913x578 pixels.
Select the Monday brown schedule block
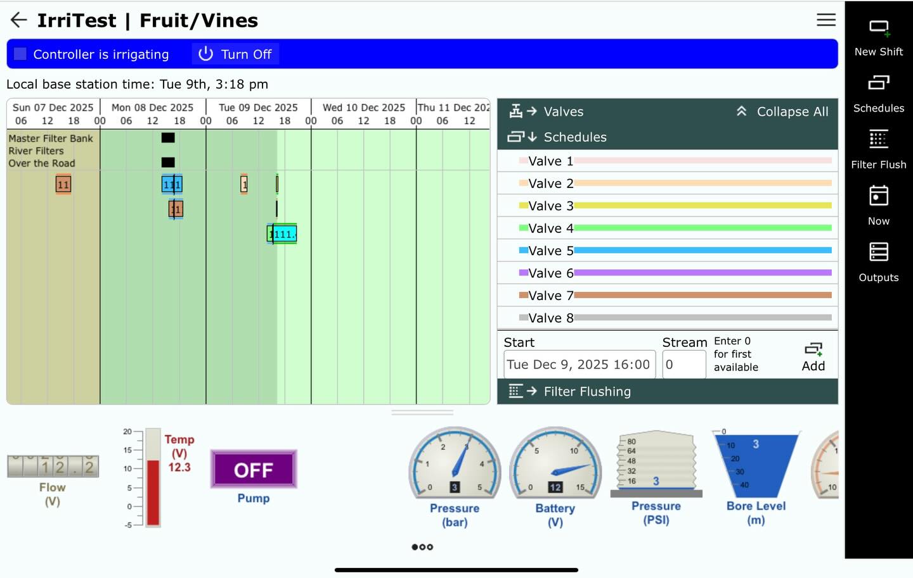(x=176, y=209)
